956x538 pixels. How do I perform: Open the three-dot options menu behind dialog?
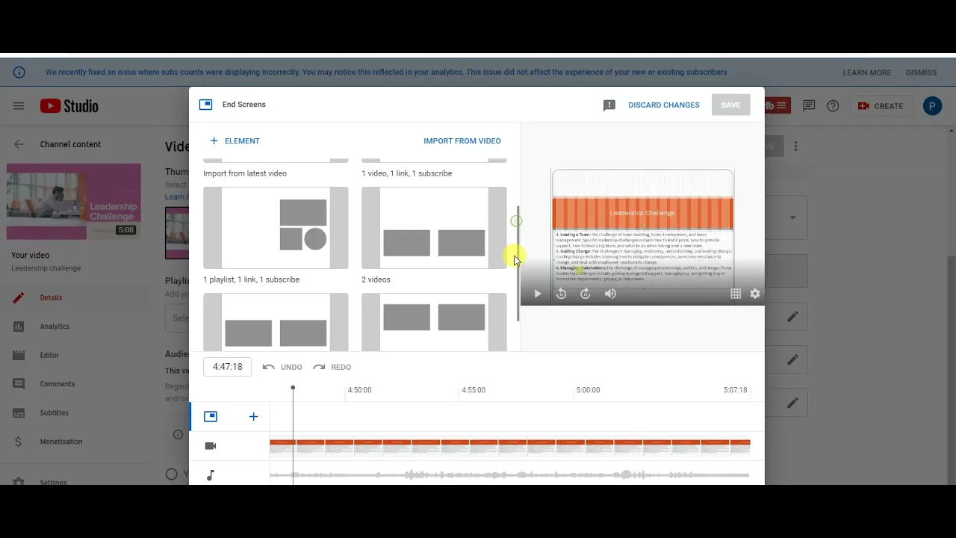coord(796,146)
